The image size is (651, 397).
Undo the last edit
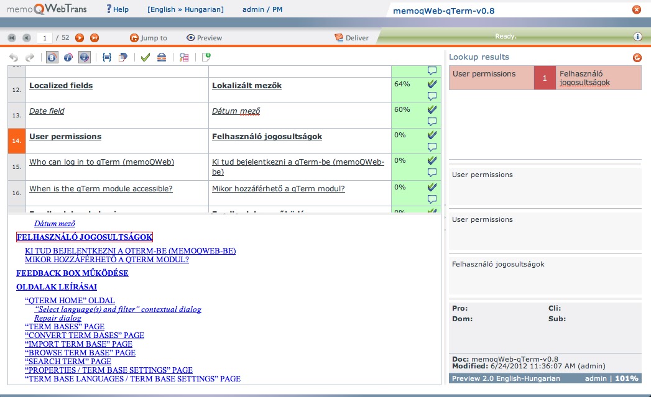[x=14, y=57]
